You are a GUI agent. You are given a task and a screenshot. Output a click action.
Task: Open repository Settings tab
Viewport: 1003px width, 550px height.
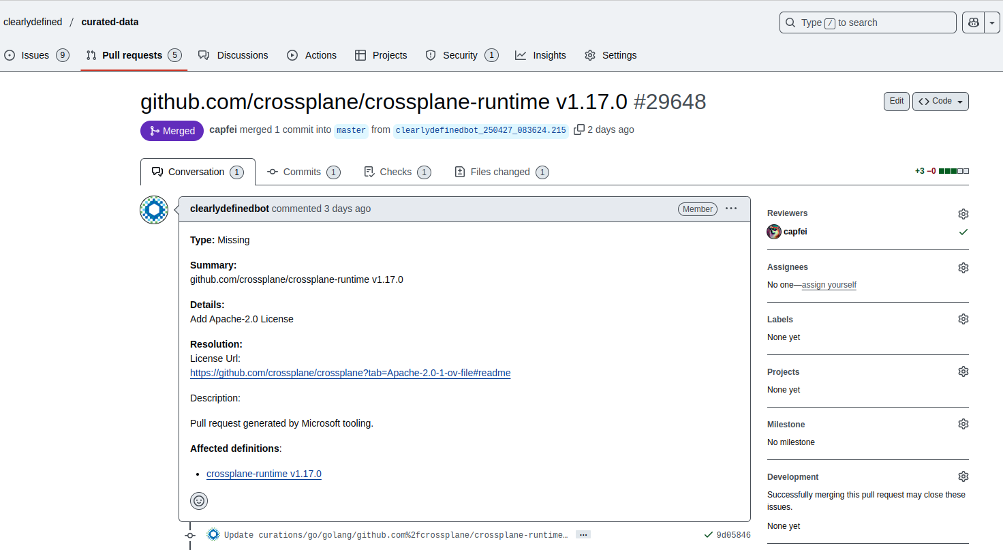[x=611, y=55]
